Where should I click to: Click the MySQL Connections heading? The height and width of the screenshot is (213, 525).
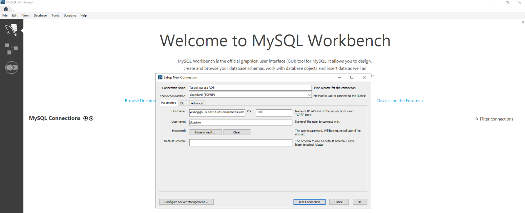tap(54, 118)
